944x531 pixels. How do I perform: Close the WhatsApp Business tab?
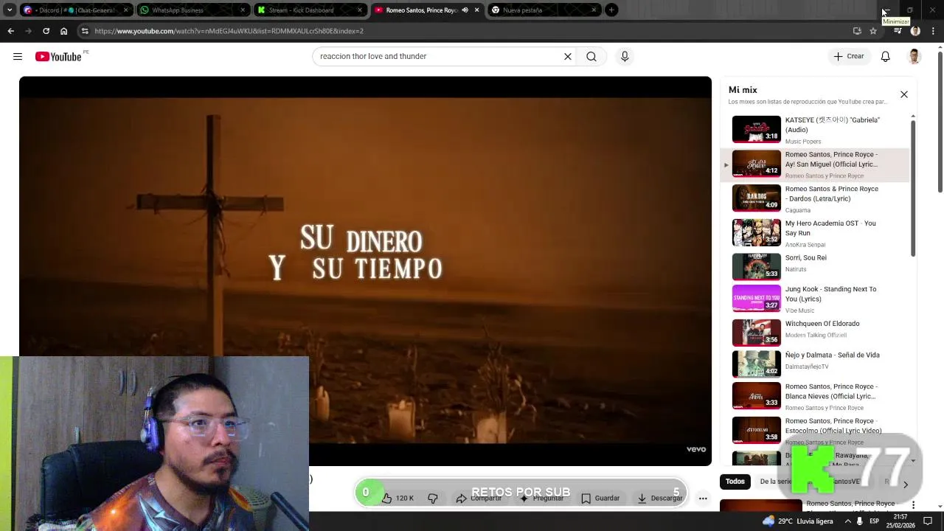[x=243, y=10]
